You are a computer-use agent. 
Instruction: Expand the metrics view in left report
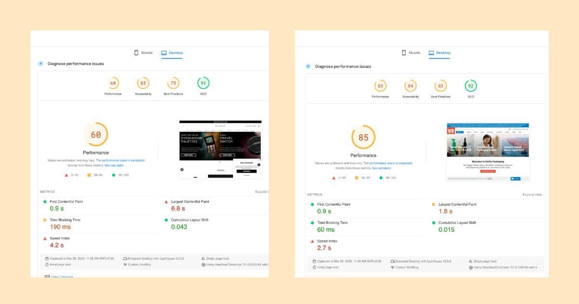(262, 192)
